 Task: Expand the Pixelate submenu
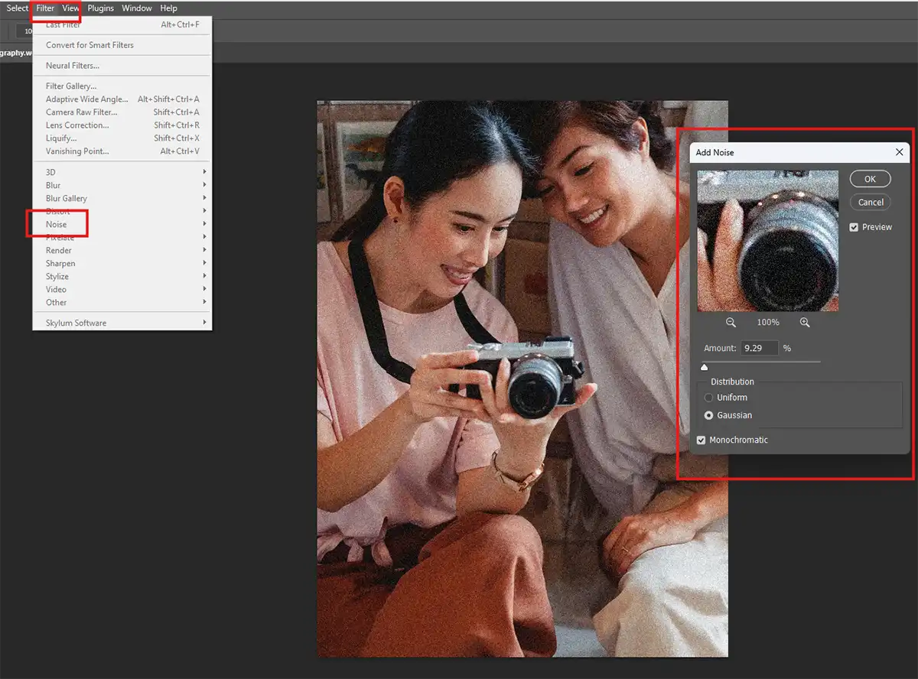pyautogui.click(x=122, y=237)
